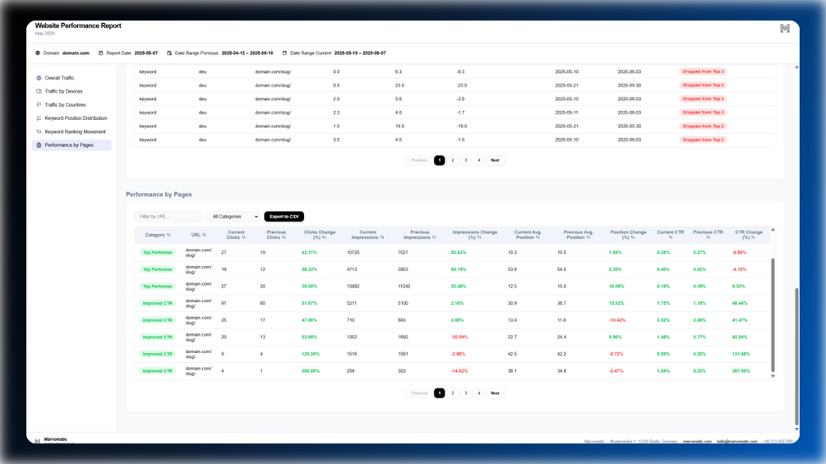The image size is (826, 464).
Task: Click the Traffic by Countries flag icon
Action: [39, 104]
